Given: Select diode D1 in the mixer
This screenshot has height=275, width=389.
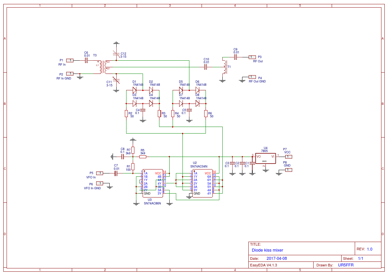Looking at the screenshot, I should click(x=134, y=90).
